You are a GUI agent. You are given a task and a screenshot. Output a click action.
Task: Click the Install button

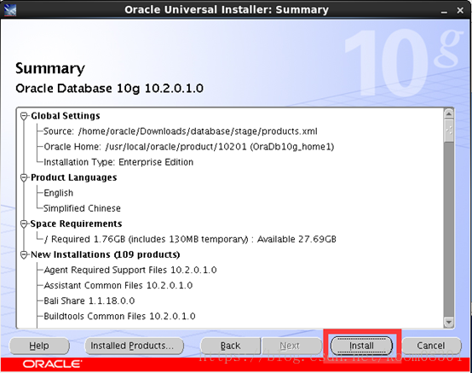pos(361,346)
